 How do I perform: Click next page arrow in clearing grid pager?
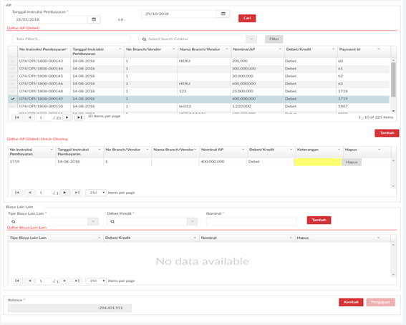64,193
